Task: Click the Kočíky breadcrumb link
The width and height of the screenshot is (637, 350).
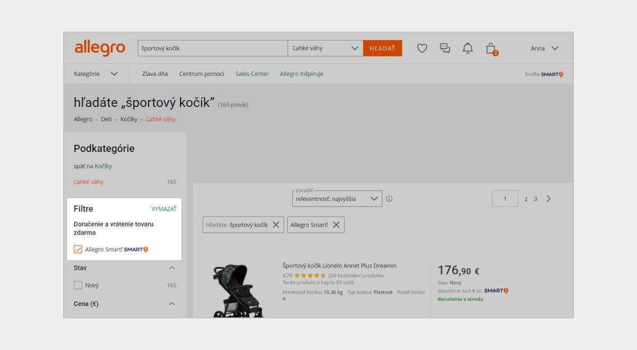Action: [129, 119]
